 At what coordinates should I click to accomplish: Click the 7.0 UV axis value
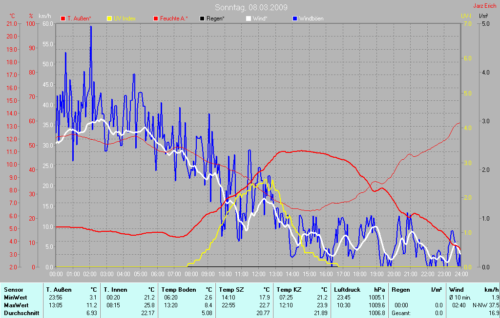coord(467,23)
